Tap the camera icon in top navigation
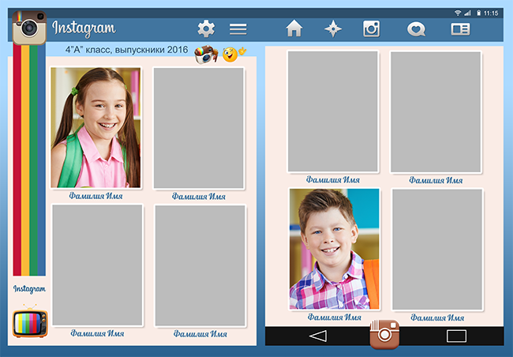The width and height of the screenshot is (513, 357). pyautogui.click(x=371, y=29)
